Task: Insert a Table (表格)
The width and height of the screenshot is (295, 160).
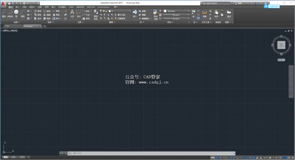Action: (86, 19)
